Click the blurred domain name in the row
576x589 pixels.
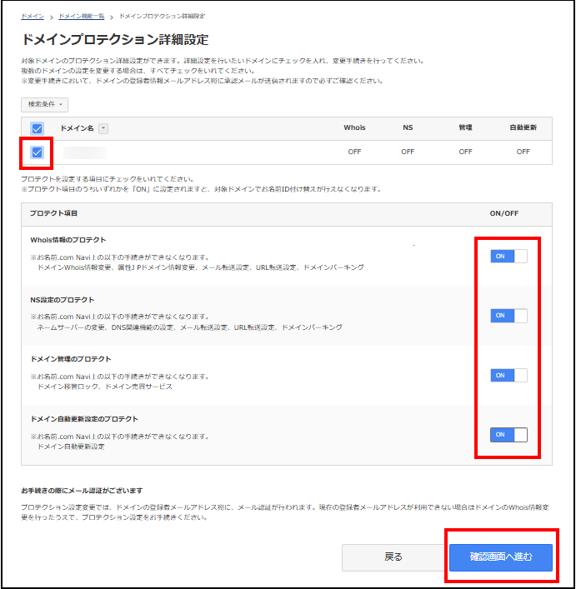tap(85, 152)
